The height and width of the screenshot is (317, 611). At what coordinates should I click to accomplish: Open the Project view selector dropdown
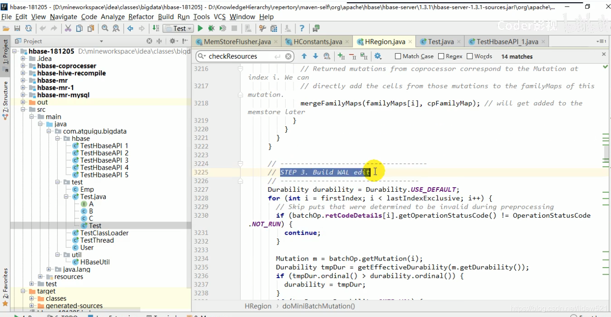click(x=101, y=41)
